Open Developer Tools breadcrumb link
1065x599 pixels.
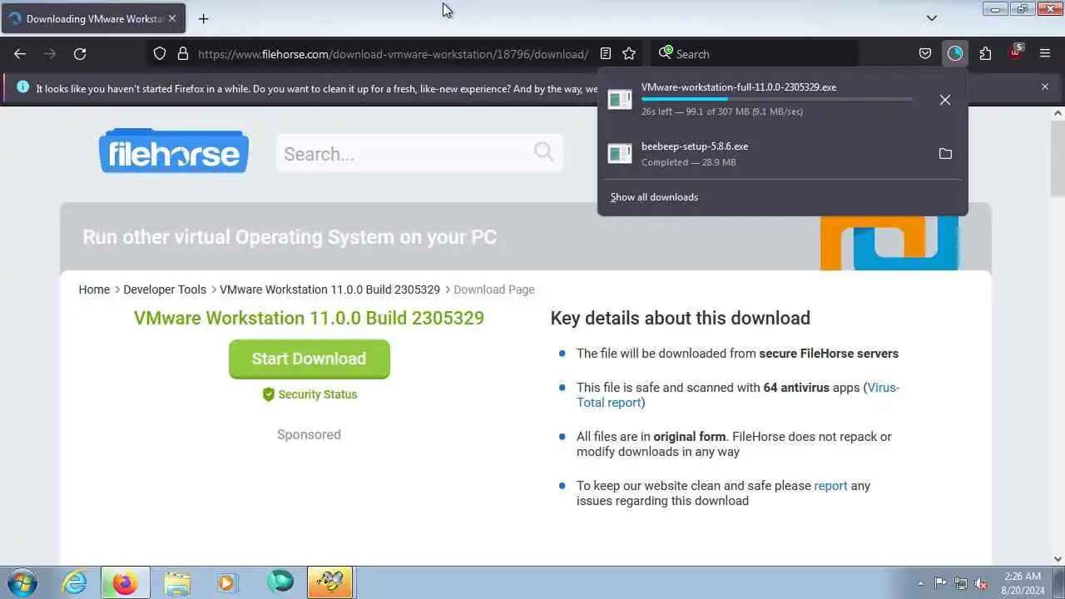165,290
